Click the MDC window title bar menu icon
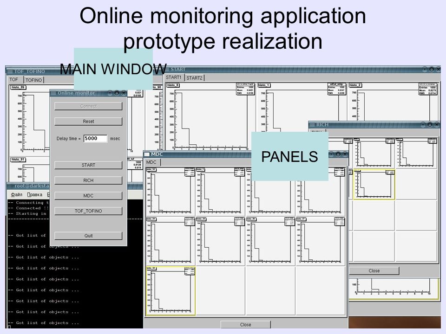The width and height of the screenshot is (446, 334). 147,154
